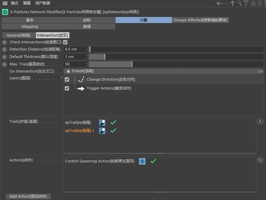Viewport: 266px width, 200px height.
Task: Open the On Intersection Freeze dropdown
Action: (163, 71)
